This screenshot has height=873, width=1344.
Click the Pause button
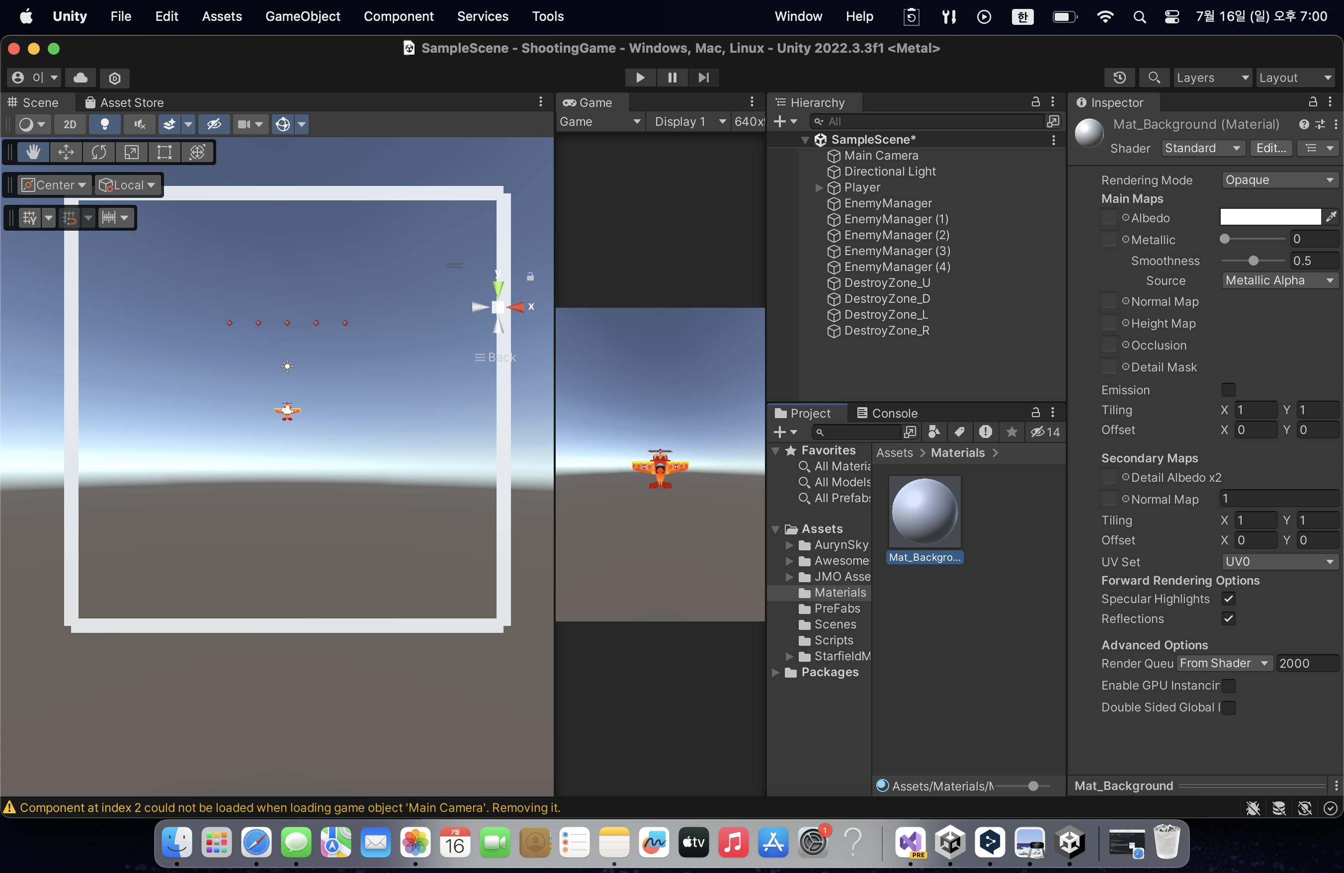click(x=672, y=78)
